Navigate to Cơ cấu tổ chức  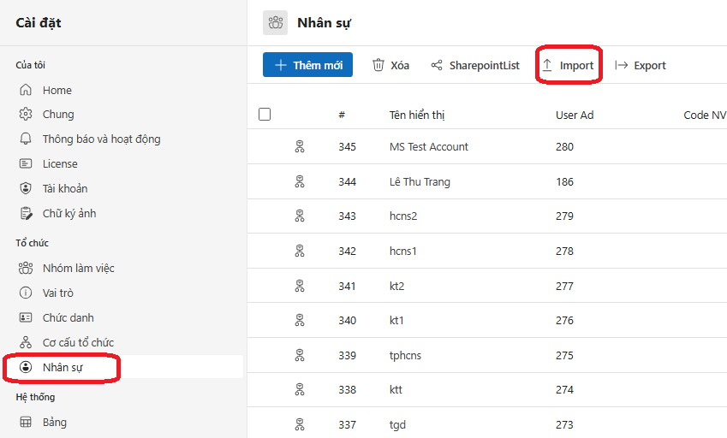[x=78, y=342]
